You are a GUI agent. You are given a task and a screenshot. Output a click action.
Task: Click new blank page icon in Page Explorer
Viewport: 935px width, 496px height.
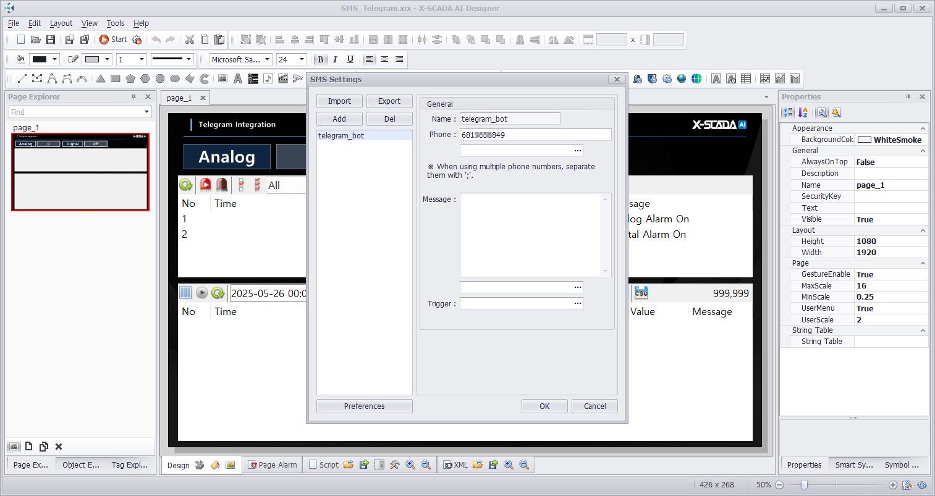(x=28, y=447)
